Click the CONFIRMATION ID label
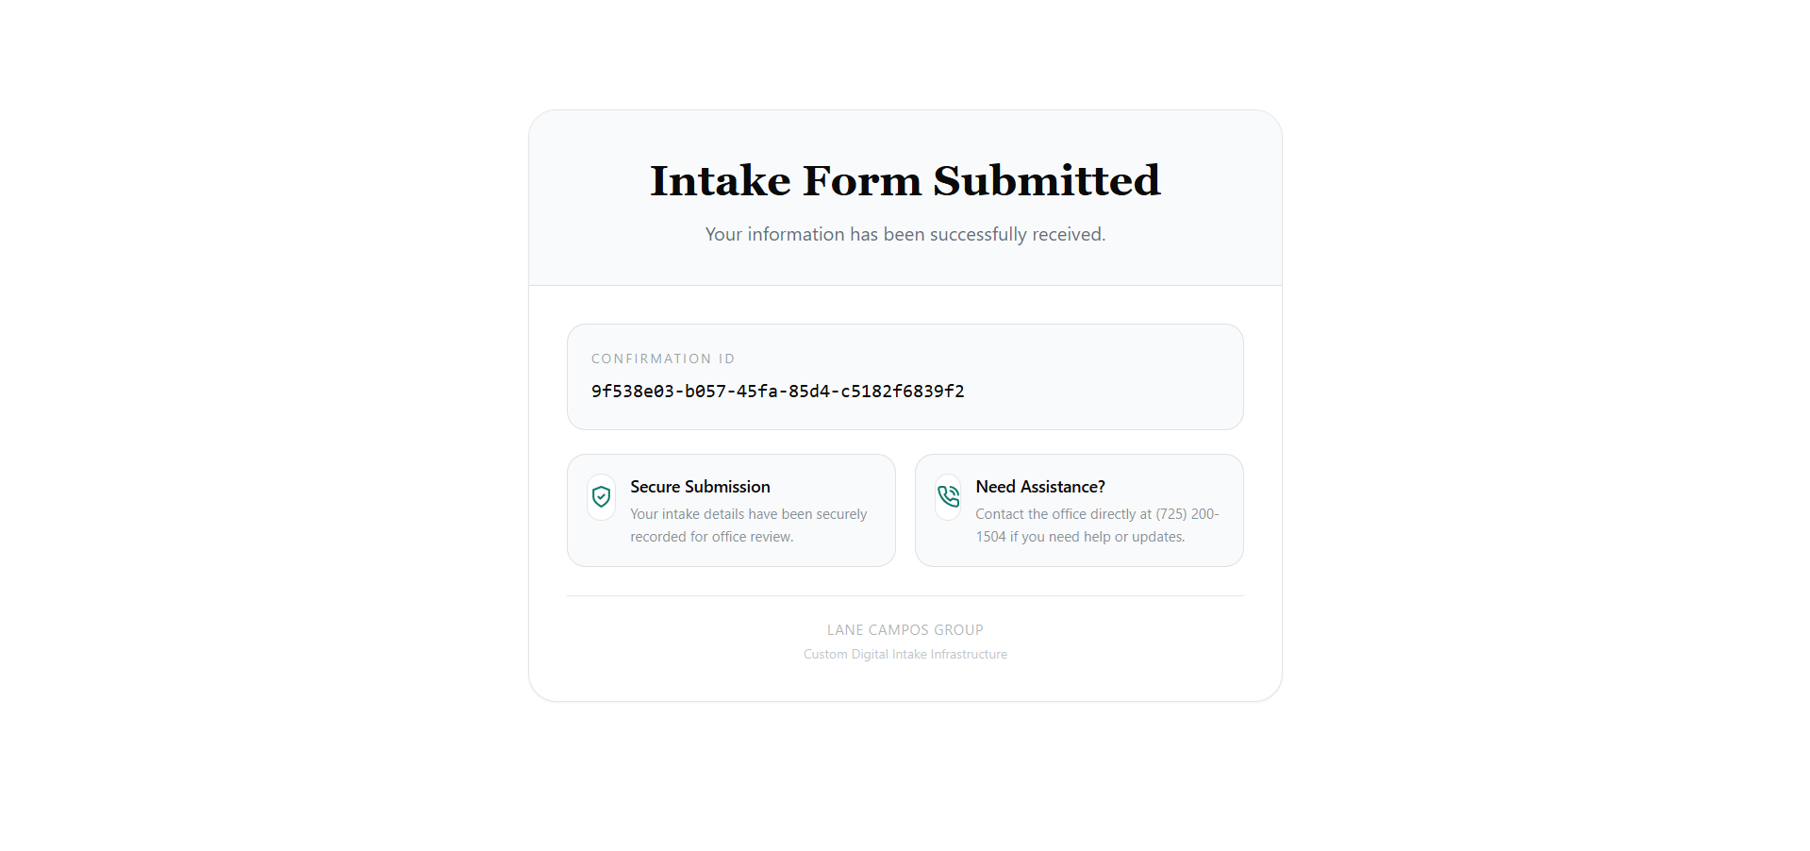The width and height of the screenshot is (1810, 851). click(x=662, y=359)
